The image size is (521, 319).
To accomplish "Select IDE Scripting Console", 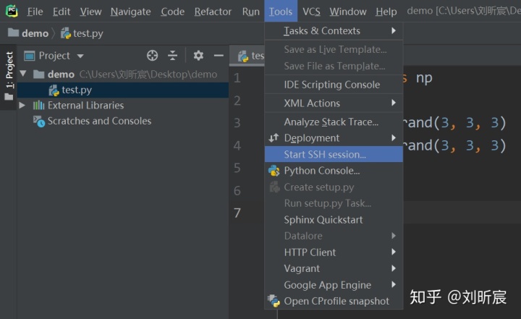I will (334, 85).
